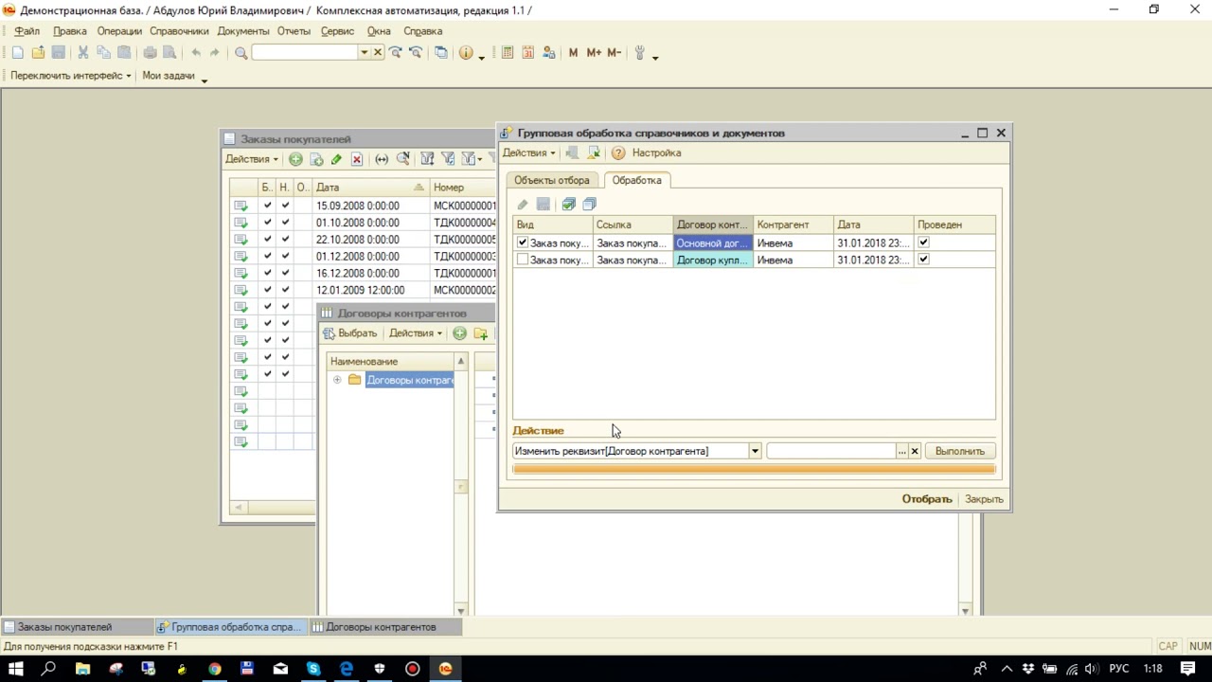Image resolution: width=1212 pixels, height=682 pixels.
Task: Click the red delete-mark icon in Заказы покупателей
Action: tap(357, 159)
